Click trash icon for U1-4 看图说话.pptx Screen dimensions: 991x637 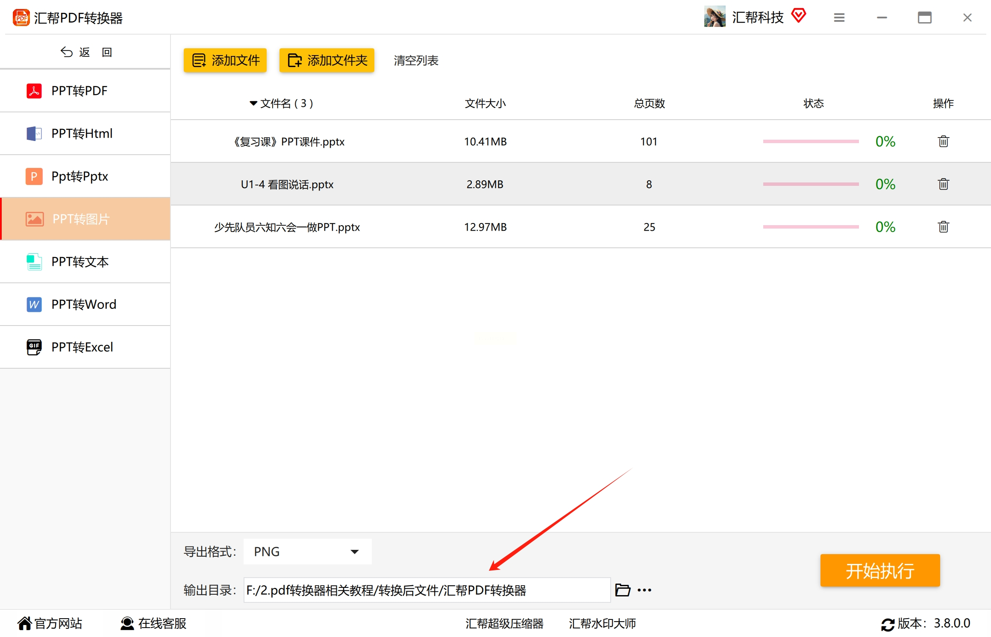click(x=943, y=184)
